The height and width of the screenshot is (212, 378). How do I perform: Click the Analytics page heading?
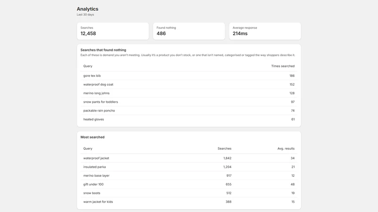87,9
